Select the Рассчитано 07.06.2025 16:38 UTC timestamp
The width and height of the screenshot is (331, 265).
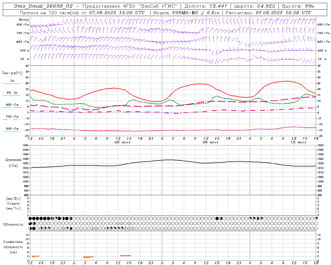pyautogui.click(x=268, y=13)
